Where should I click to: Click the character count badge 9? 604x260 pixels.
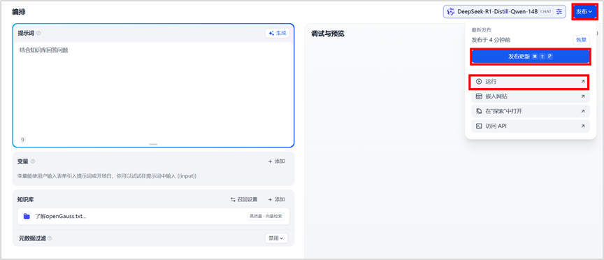(22, 140)
